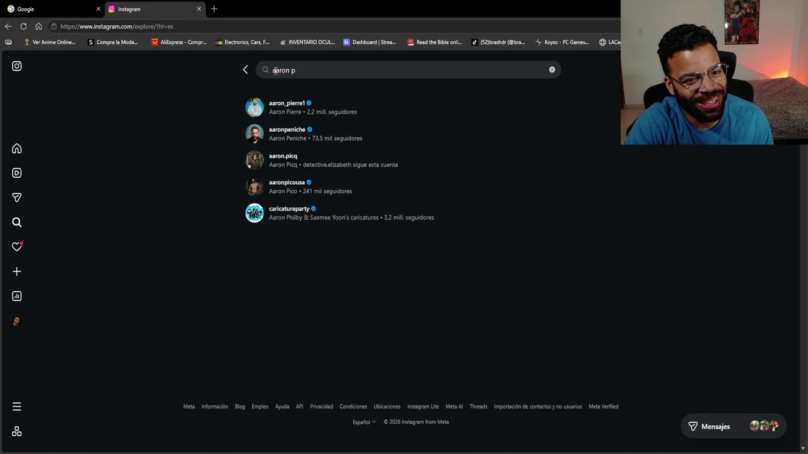Switch to the Google tab
The width and height of the screenshot is (808, 454).
point(53,9)
